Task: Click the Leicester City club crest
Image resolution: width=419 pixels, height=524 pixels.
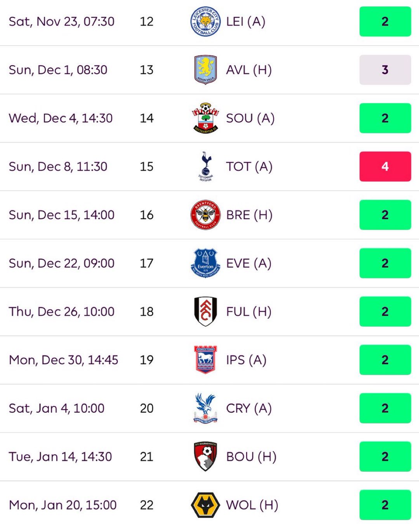Action: [205, 21]
